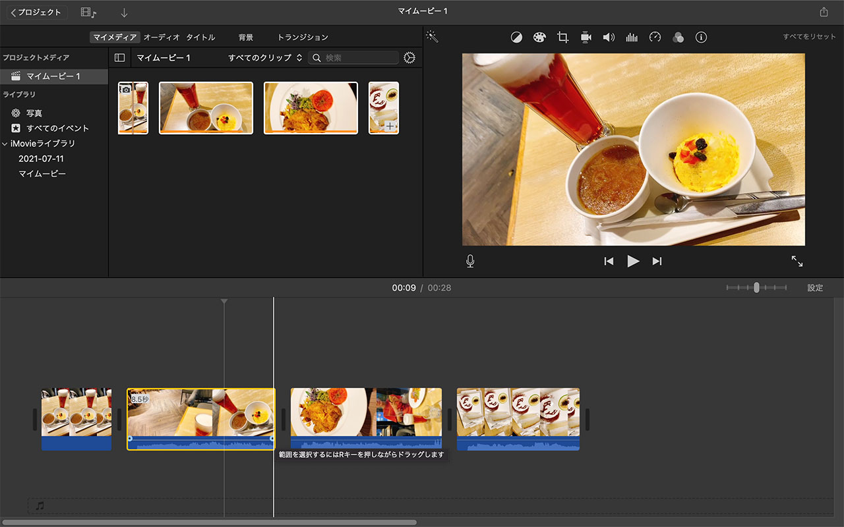Open timeline 設定 button
The height and width of the screenshot is (527, 844).
pyautogui.click(x=815, y=288)
